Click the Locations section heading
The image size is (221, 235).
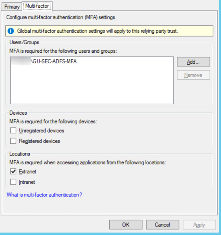[20, 154]
